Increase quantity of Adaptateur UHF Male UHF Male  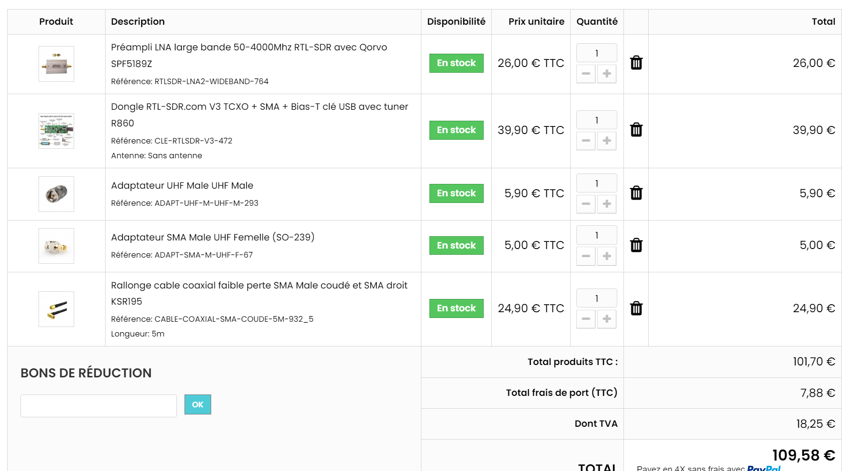(x=607, y=204)
